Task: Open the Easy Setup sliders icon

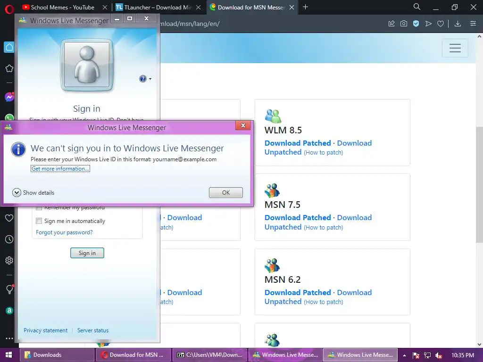Action: 473,24
